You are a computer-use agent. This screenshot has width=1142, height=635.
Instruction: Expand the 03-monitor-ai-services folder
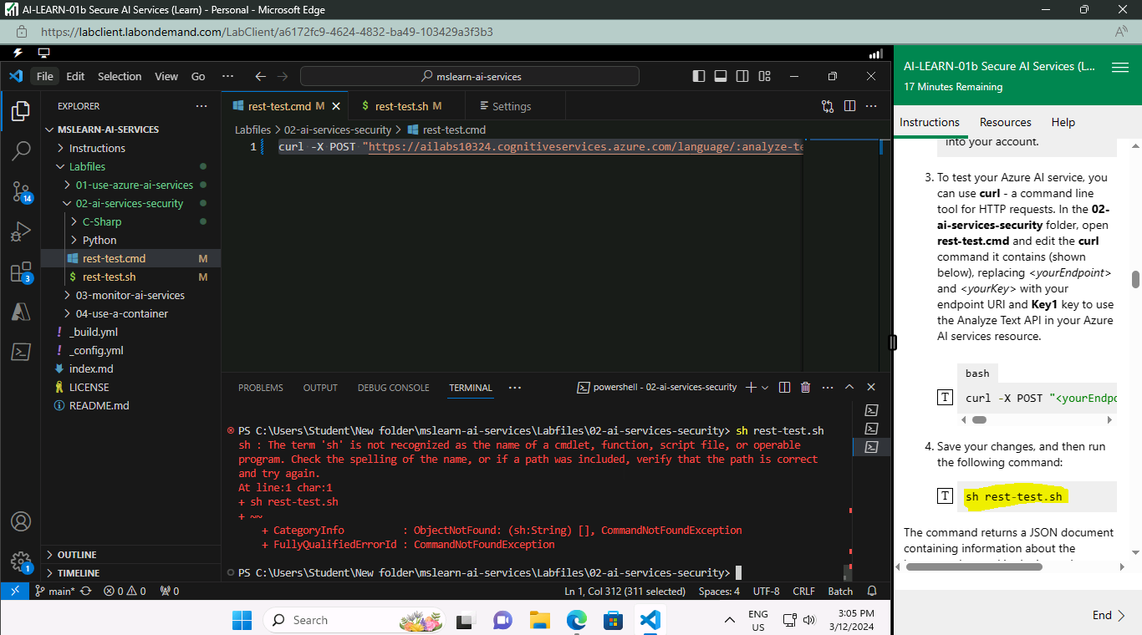tap(131, 295)
